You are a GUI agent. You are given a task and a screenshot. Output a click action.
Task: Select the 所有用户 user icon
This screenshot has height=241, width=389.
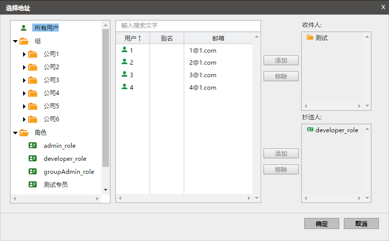click(x=24, y=28)
